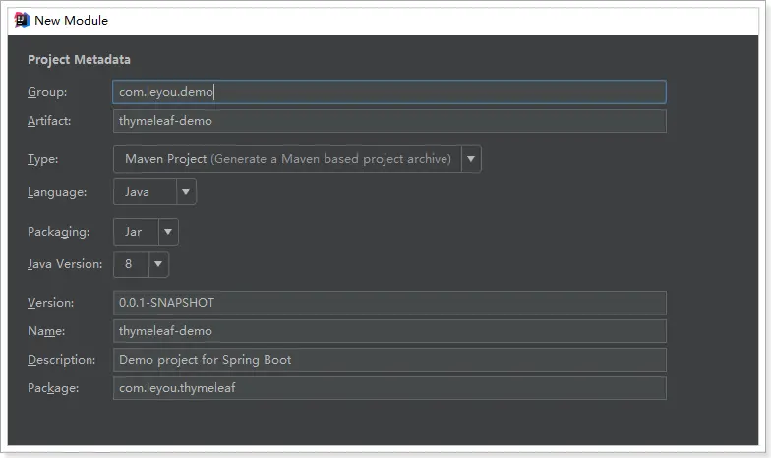The height and width of the screenshot is (458, 771).
Task: Click the IntelliJ IDEA icon in title bar
Action: pyautogui.click(x=21, y=20)
